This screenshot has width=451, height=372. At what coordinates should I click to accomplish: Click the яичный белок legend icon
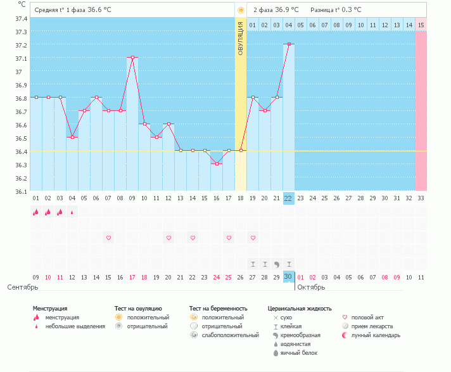275,353
